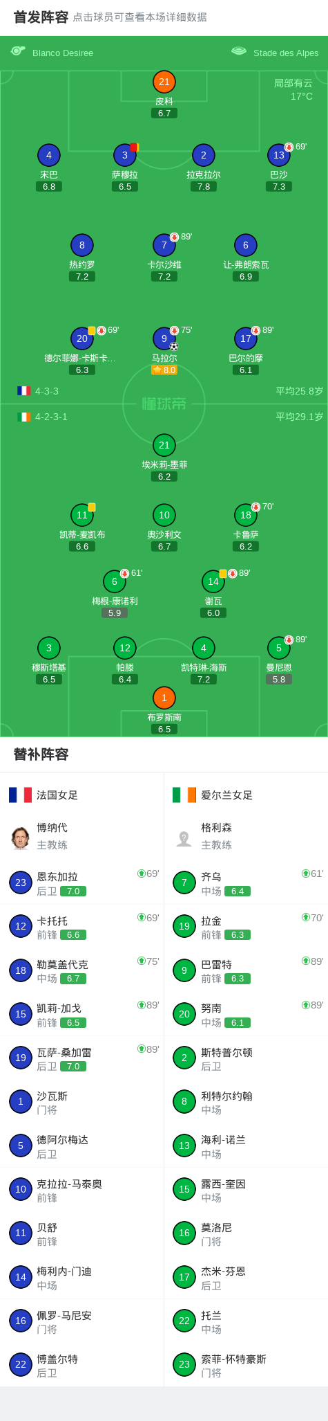Select player 马拉尔 number 9 icon
This screenshot has height=1421, width=328.
tap(164, 338)
